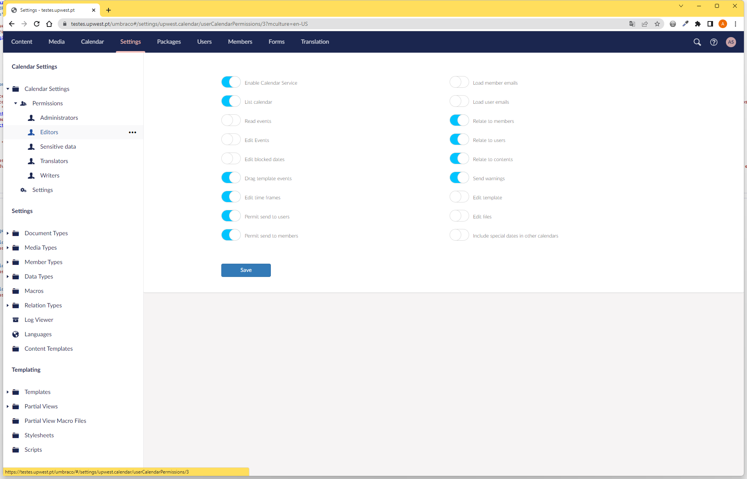Image resolution: width=747 pixels, height=479 pixels.
Task: Open Editors three-dot actions menu
Action: [132, 132]
